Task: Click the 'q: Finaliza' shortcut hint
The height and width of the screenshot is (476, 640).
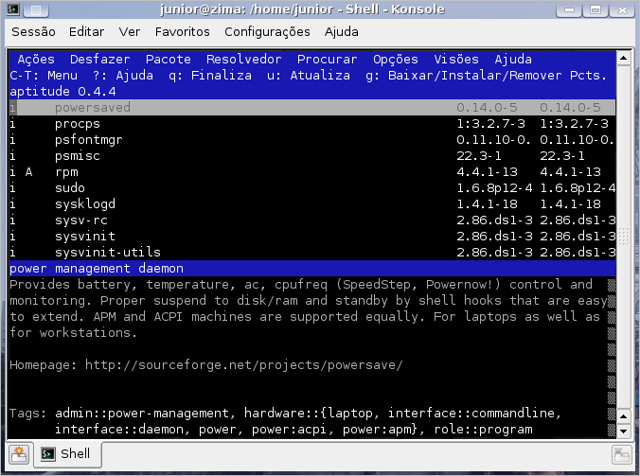Action: click(x=210, y=76)
